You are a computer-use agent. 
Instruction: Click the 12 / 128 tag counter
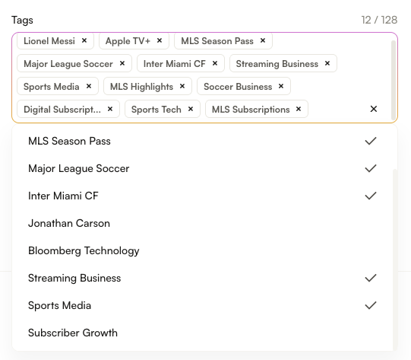(x=379, y=20)
